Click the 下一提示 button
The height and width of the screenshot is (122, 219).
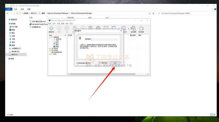(x=102, y=63)
